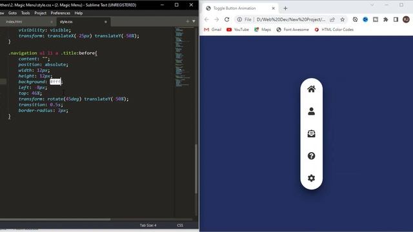413x232 pixels.
Task: Click the 'visibility: visible;' line
Action: pyautogui.click(x=45, y=30)
